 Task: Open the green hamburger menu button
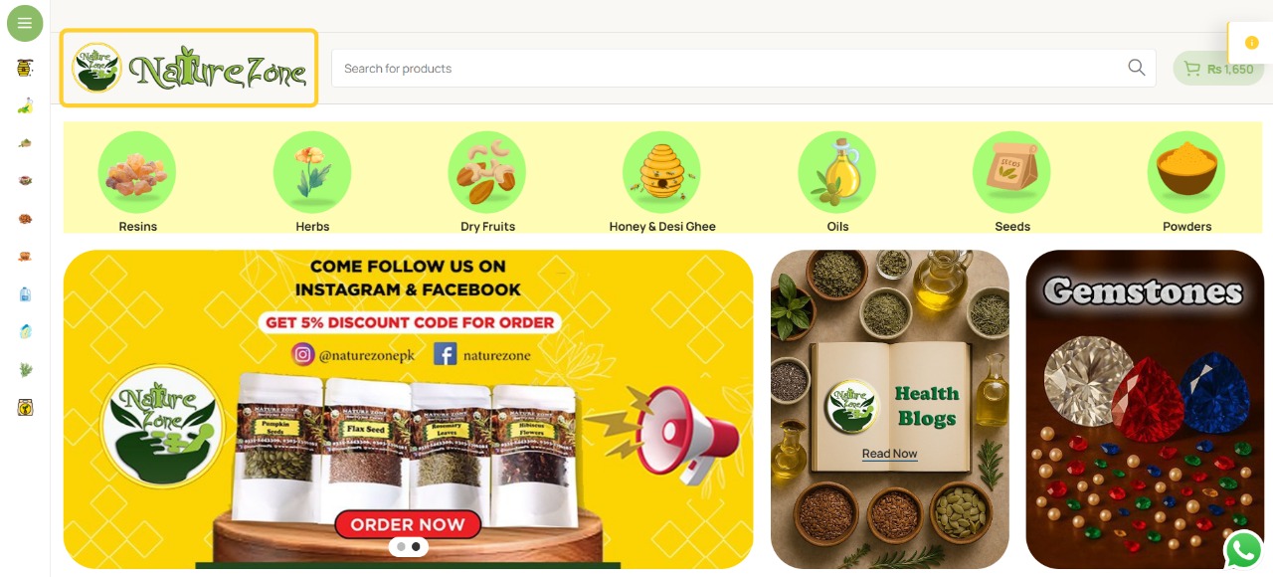coord(25,23)
